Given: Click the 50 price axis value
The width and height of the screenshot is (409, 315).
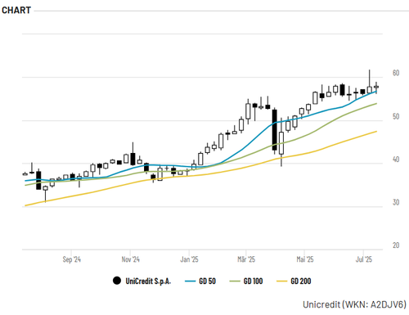Looking at the screenshot, I should click(x=396, y=116).
